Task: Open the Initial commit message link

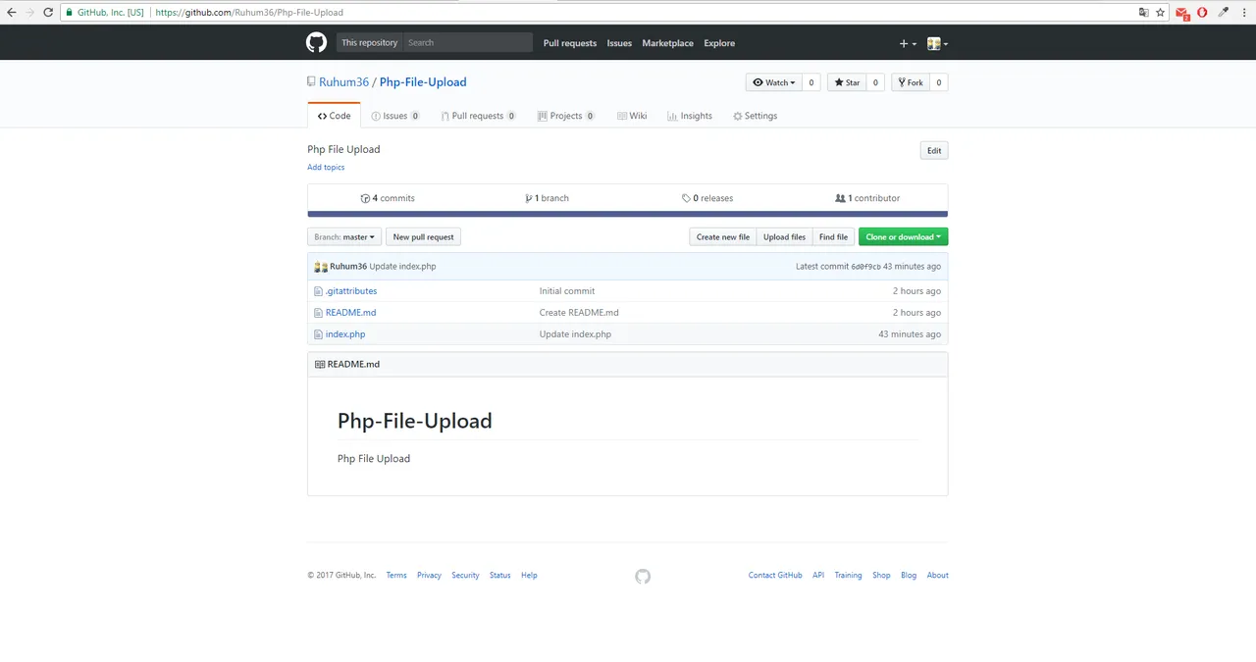Action: pyautogui.click(x=567, y=291)
